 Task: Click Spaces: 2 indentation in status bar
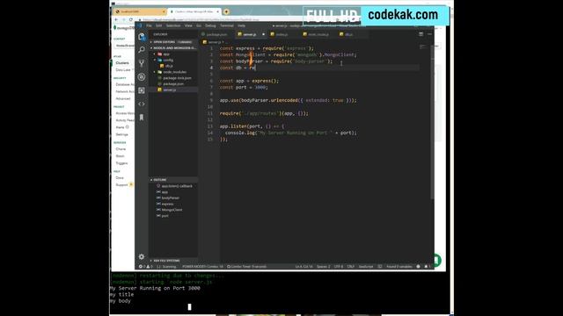coord(323,267)
